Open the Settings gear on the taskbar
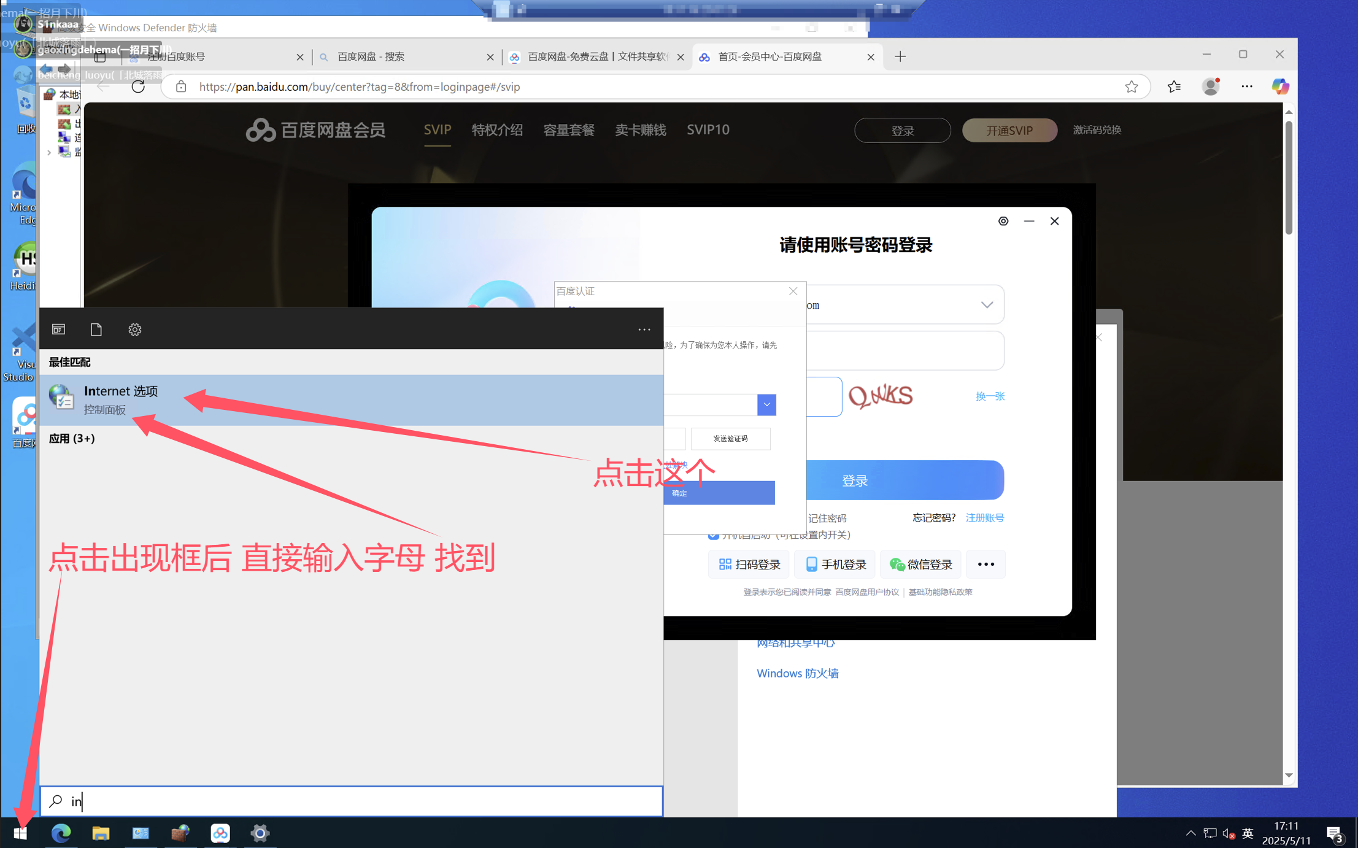This screenshot has width=1358, height=848. coord(260,833)
